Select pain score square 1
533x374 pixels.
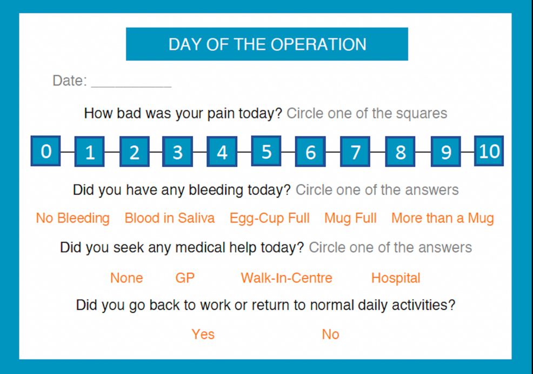click(x=89, y=152)
